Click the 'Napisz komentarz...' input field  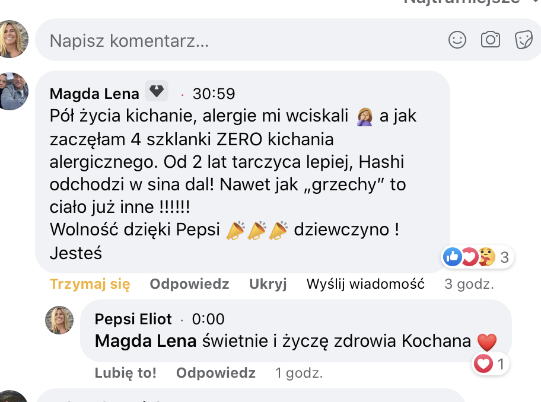(x=237, y=40)
